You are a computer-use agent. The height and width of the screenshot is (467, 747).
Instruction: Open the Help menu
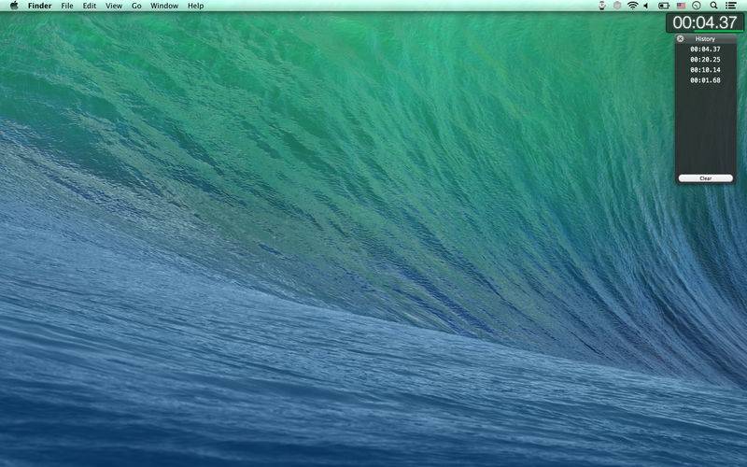(x=195, y=6)
